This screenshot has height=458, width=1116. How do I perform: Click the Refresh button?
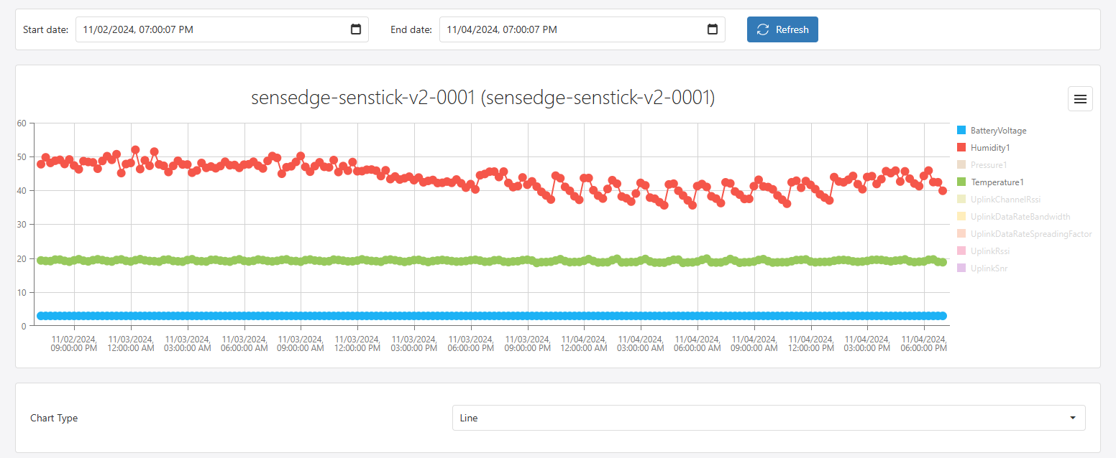(x=782, y=29)
